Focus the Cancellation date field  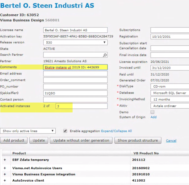click(x=170, y=48)
